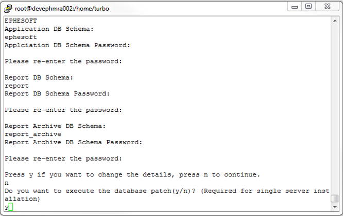Click the 'Press y if you want to change' line

point(132,174)
